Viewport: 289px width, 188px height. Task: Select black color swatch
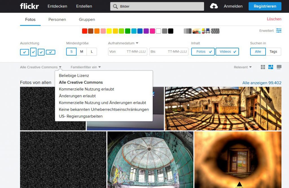171,31
